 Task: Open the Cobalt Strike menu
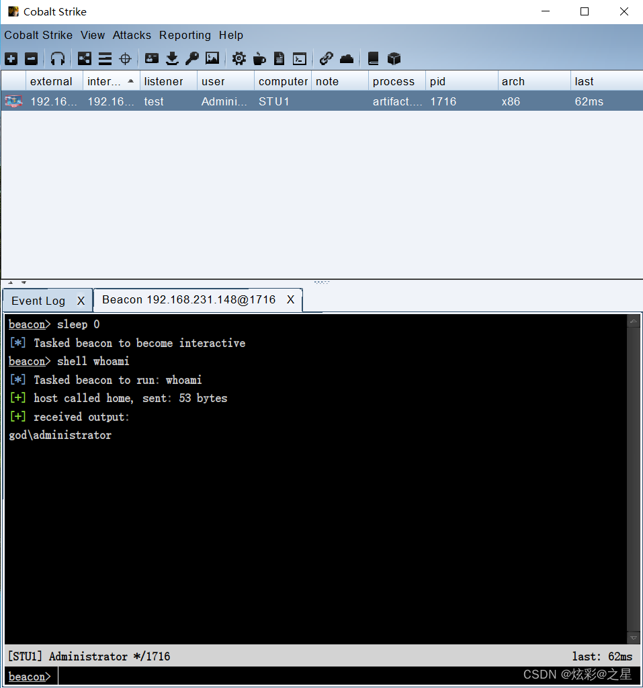(x=39, y=35)
